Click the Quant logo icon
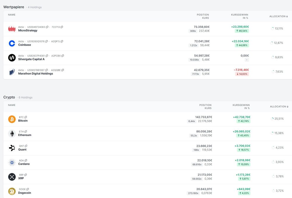Viewport: 292px width, 198px height. 12,148
